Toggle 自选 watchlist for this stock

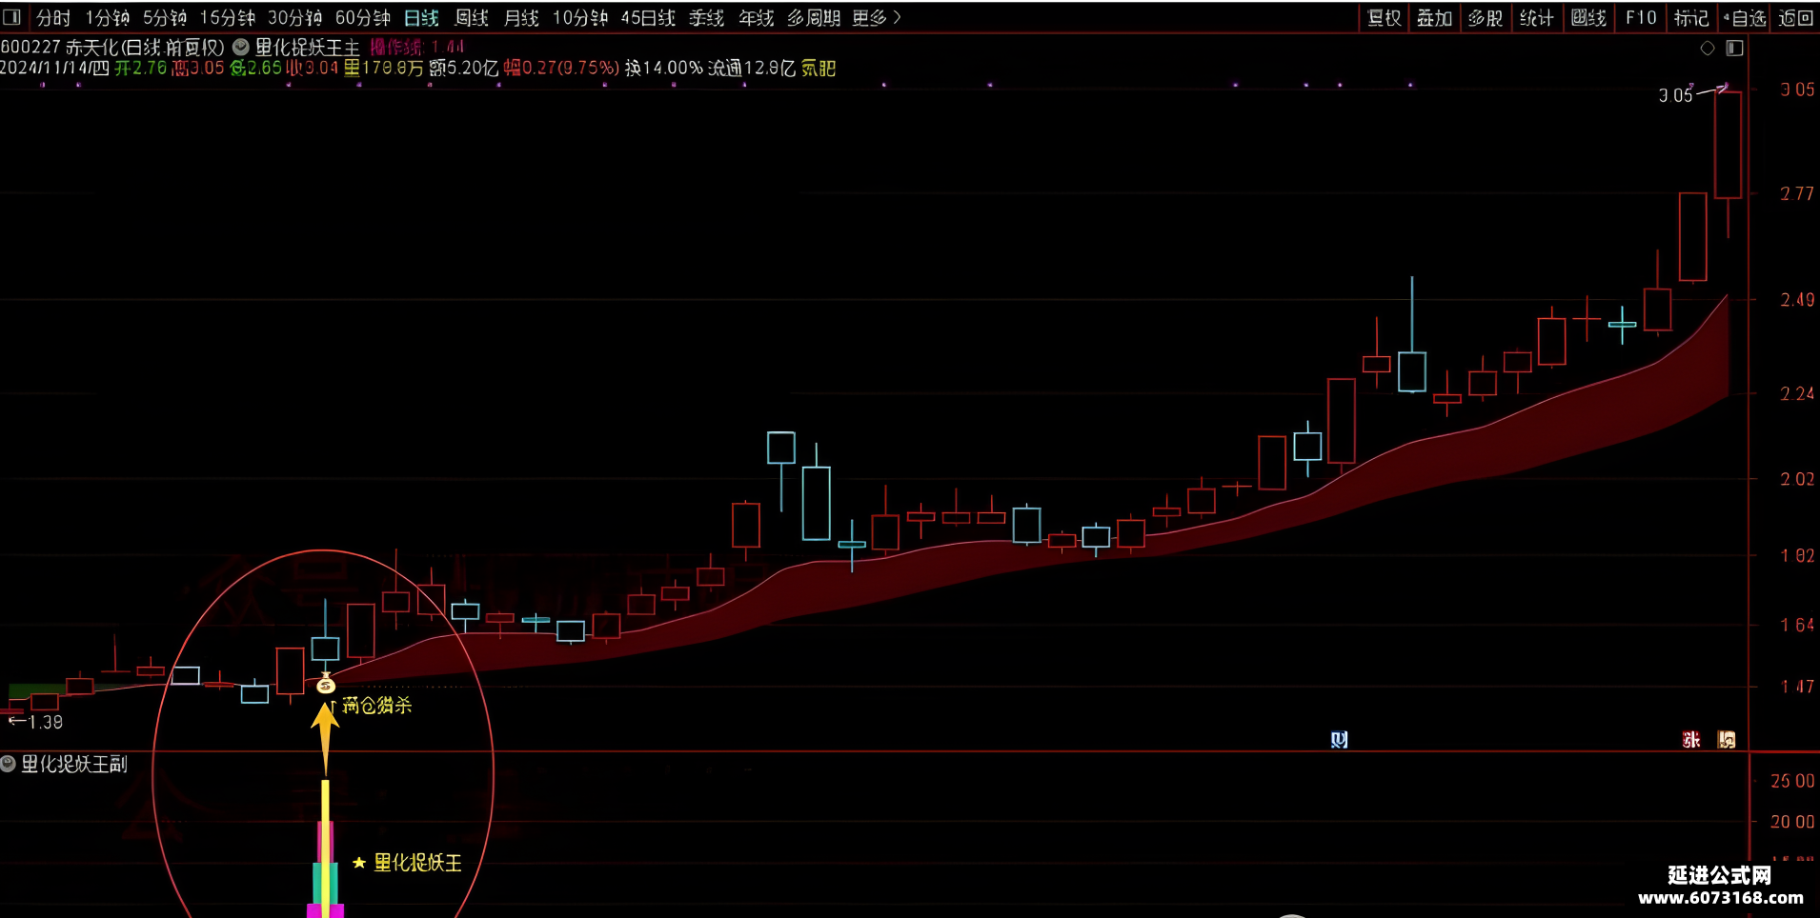pos(1744,18)
